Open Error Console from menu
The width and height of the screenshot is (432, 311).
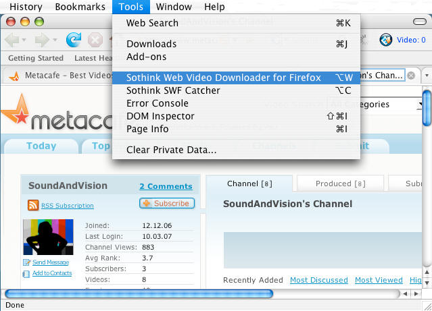tap(236, 103)
